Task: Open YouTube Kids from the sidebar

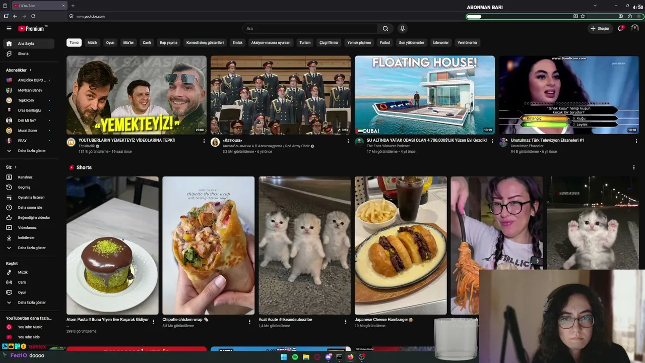Action: [28, 337]
